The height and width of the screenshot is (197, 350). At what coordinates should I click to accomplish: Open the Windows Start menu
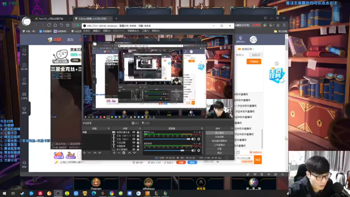[x=4, y=193]
